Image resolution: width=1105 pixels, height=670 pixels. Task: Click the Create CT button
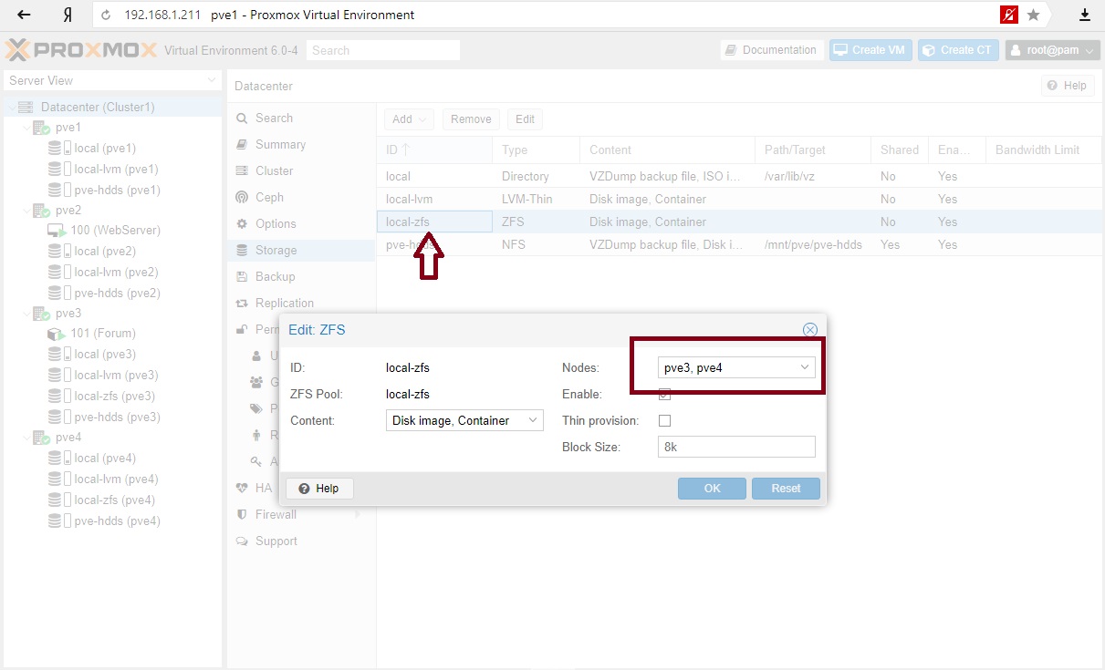coord(958,50)
